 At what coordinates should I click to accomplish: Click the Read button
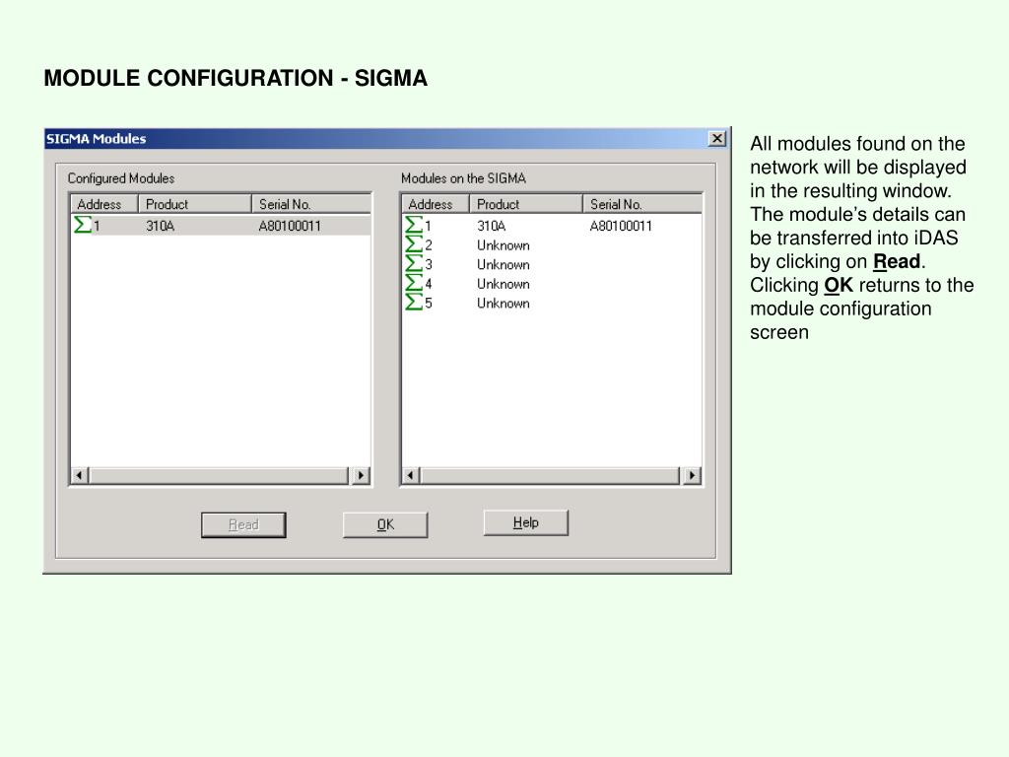point(243,524)
